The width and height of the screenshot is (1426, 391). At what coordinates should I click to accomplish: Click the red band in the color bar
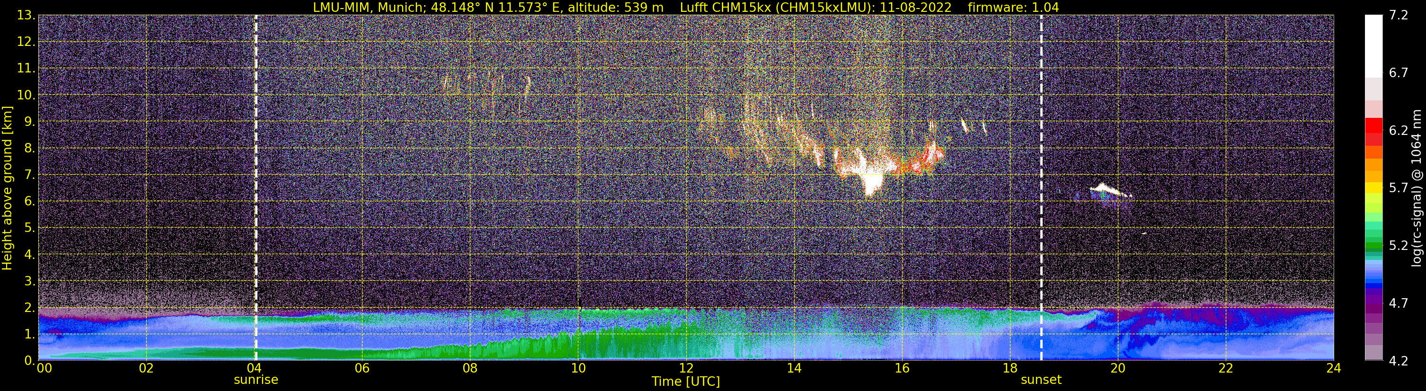[1374, 131]
